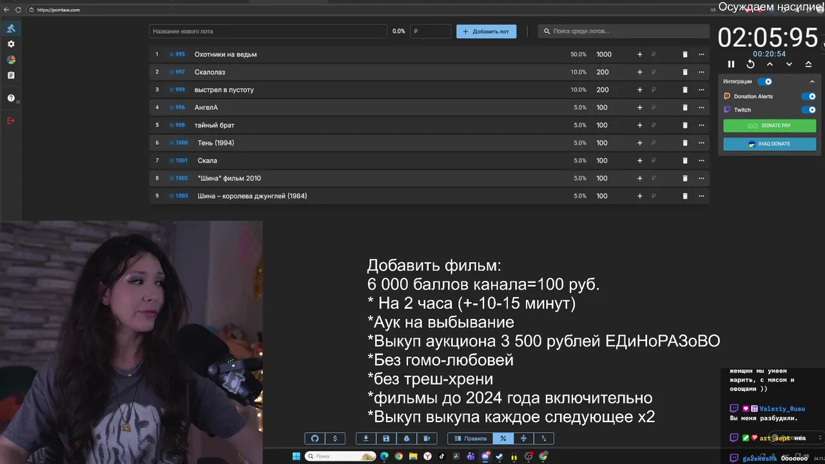
Task: Add amount plus for "Охотники на ведьм"
Action: pyautogui.click(x=639, y=55)
